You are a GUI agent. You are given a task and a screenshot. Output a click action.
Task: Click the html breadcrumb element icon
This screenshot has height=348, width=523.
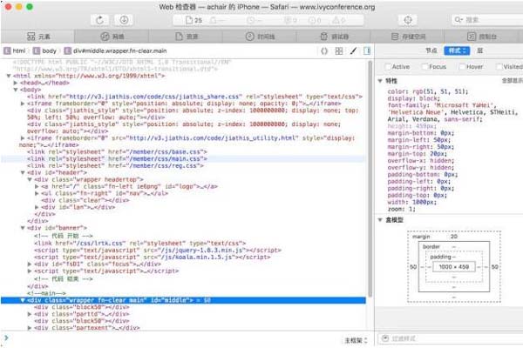[x=7, y=50]
